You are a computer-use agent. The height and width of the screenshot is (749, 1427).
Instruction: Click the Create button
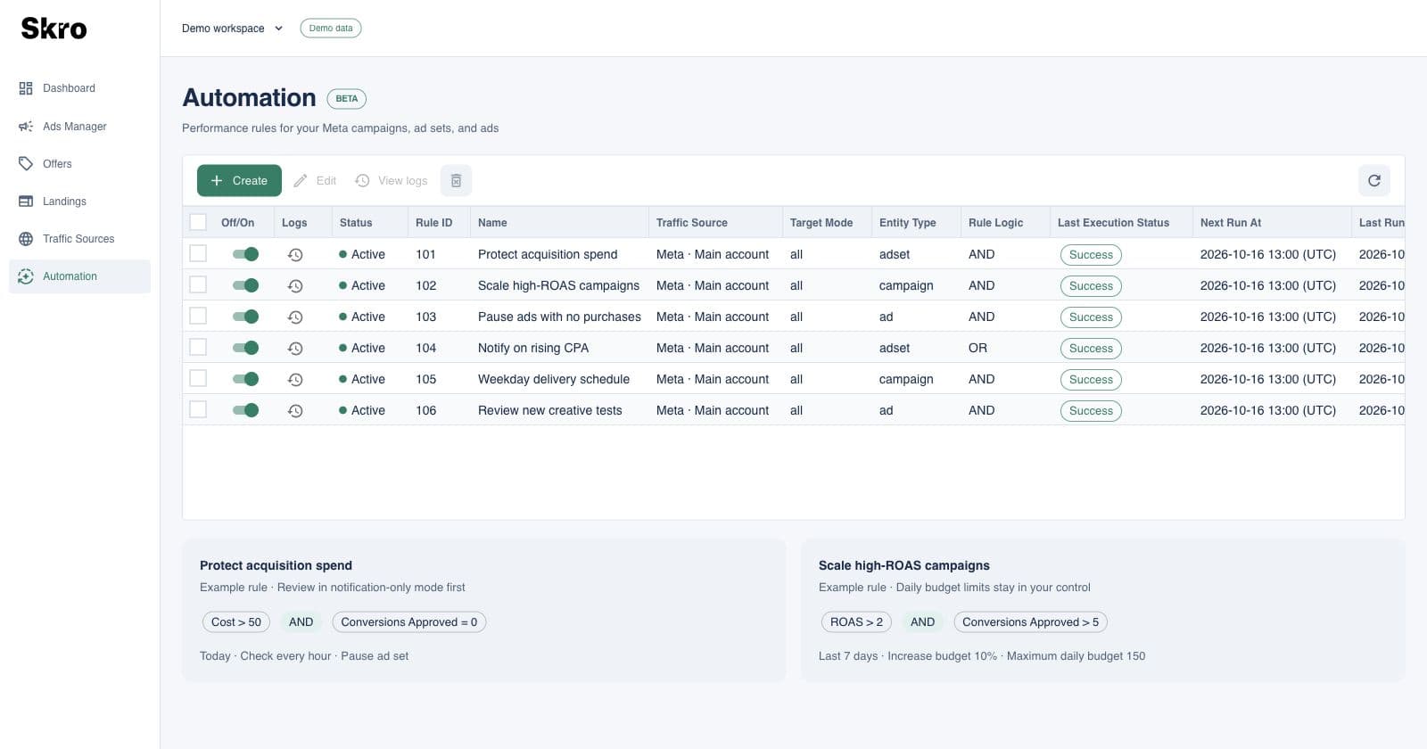[239, 181]
